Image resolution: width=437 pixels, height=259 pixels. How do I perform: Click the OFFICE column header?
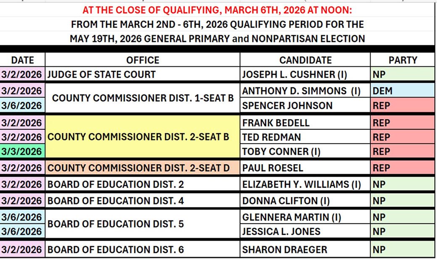pos(142,60)
